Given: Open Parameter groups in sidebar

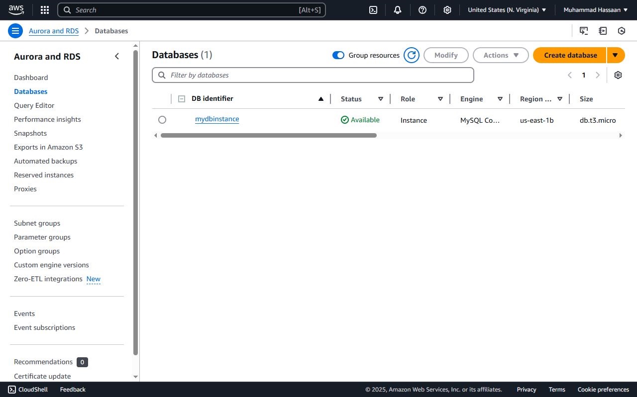Looking at the screenshot, I should [x=42, y=237].
